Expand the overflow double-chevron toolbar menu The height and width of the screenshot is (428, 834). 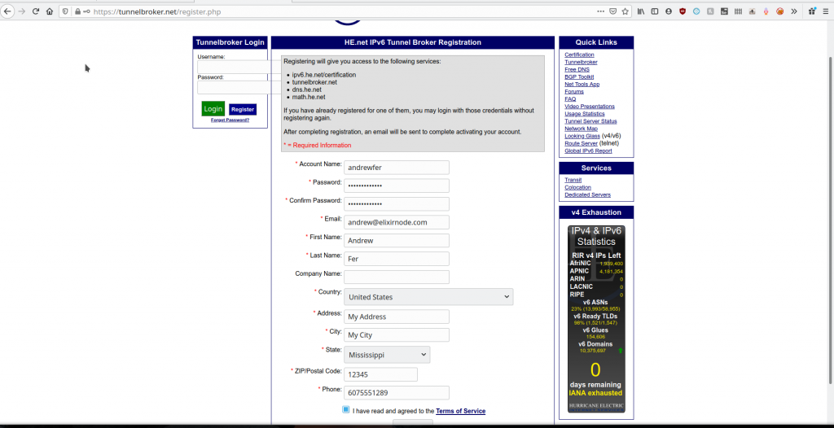[x=793, y=11]
